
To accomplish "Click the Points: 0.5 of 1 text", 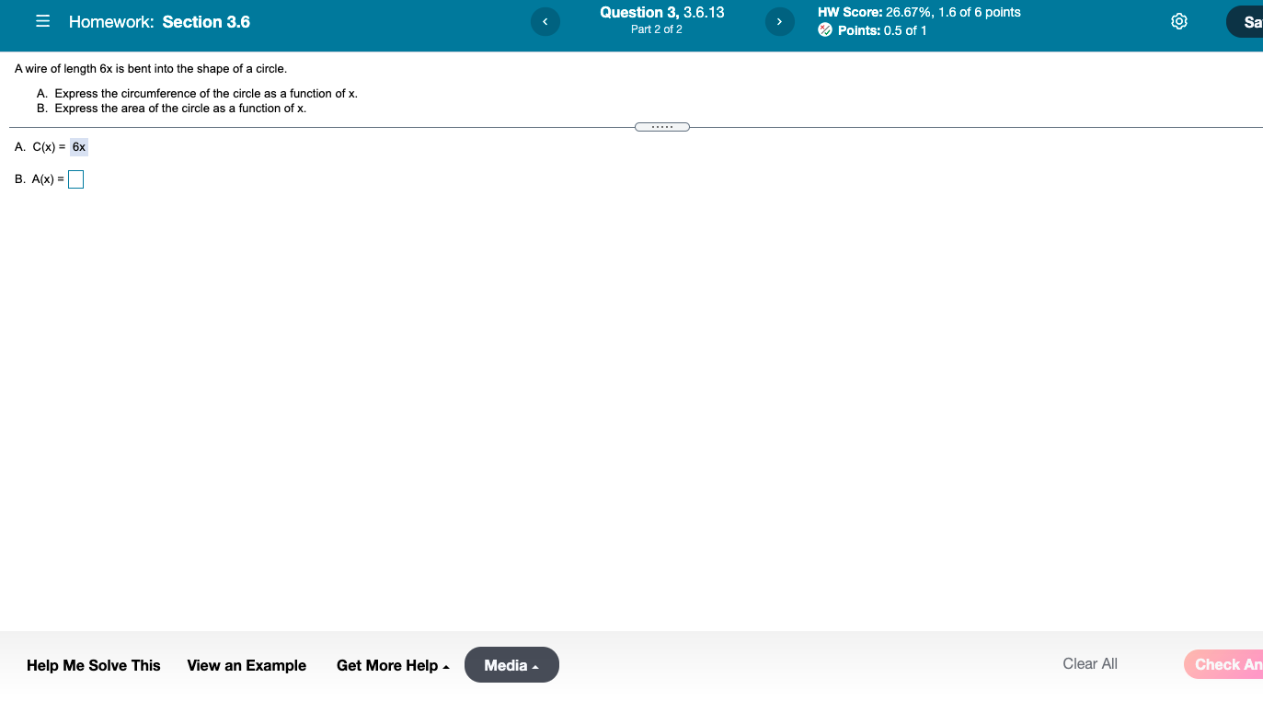I will pos(882,30).
